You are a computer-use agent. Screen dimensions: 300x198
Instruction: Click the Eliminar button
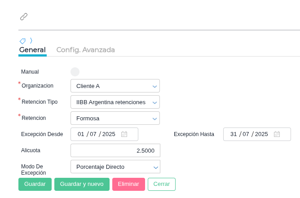128,184
